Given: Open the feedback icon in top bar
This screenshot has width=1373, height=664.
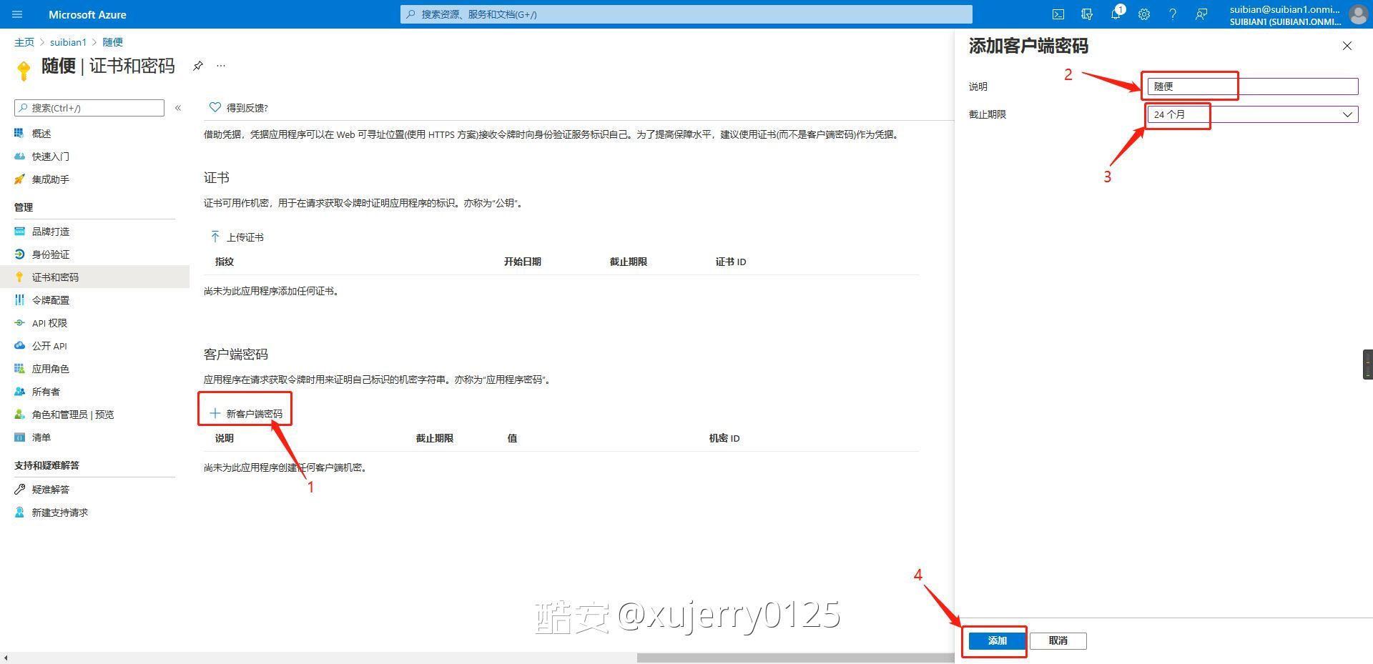Looking at the screenshot, I should (x=1201, y=14).
